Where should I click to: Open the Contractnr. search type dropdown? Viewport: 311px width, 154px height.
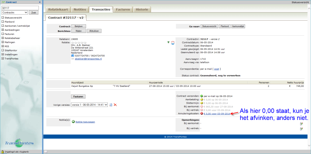[x=14, y=13]
